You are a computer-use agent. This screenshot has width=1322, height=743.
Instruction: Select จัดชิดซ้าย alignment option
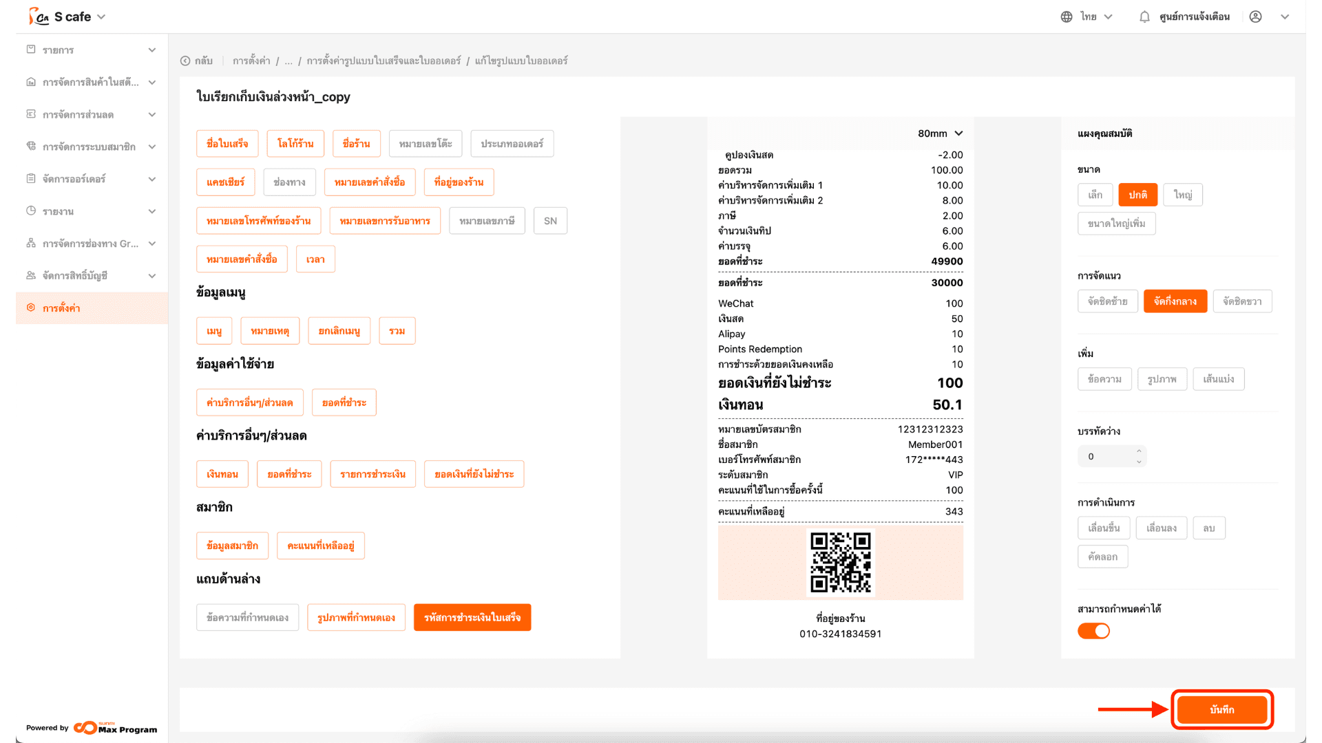pos(1107,301)
